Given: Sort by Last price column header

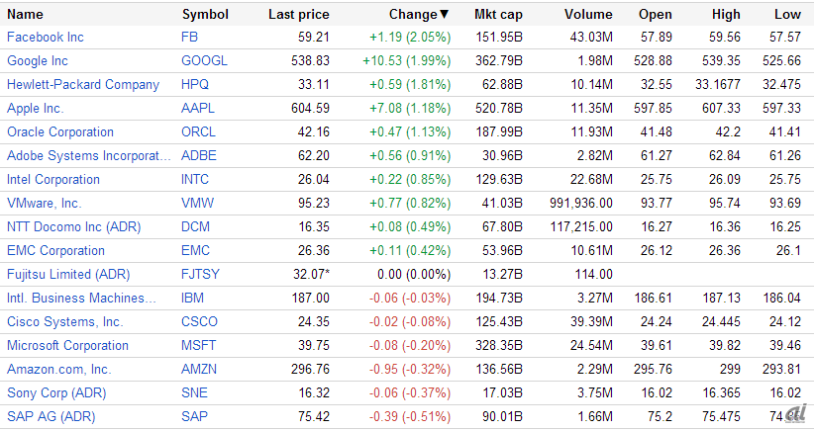Looking at the screenshot, I should click(298, 15).
